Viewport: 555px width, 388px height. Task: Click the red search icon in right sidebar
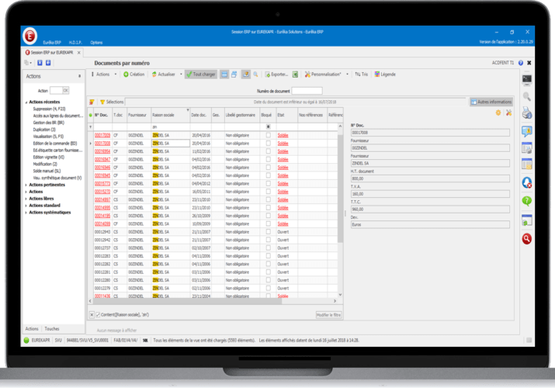[x=527, y=237]
